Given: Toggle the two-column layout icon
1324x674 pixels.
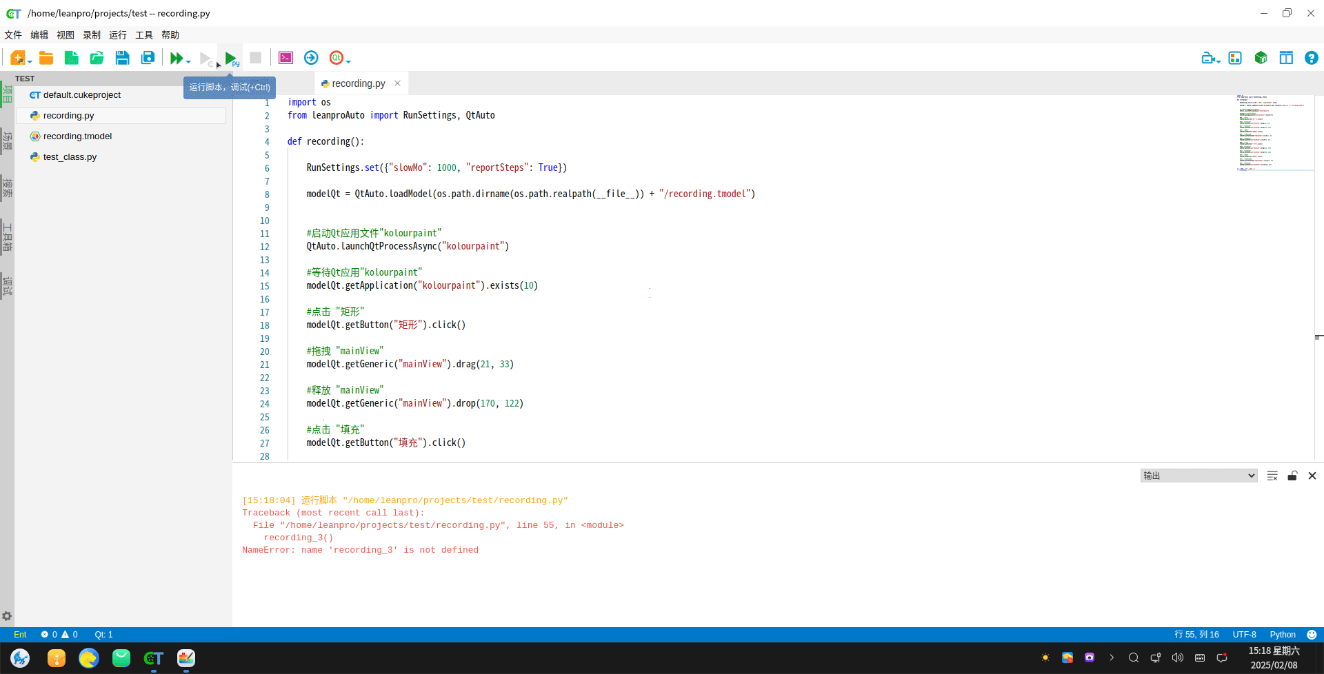Looking at the screenshot, I should click(1286, 58).
